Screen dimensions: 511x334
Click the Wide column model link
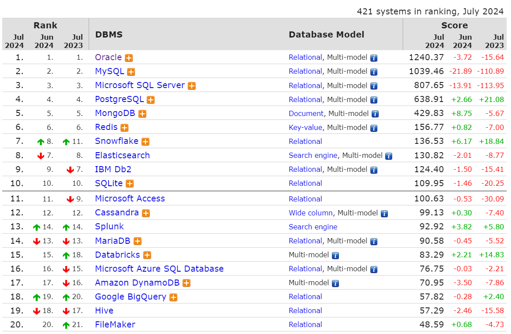point(311,213)
